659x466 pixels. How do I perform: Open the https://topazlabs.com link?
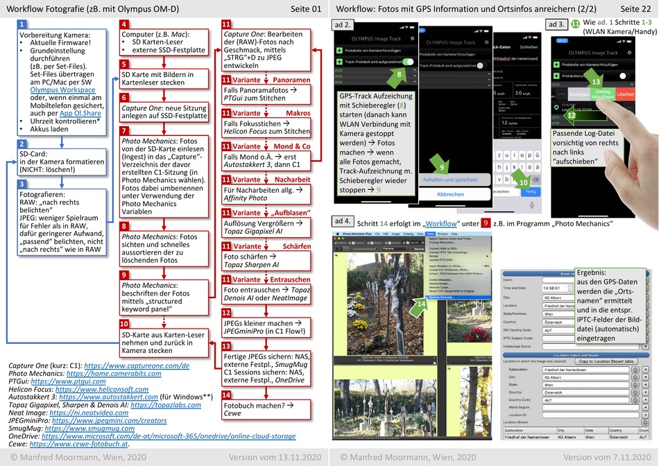166,405
